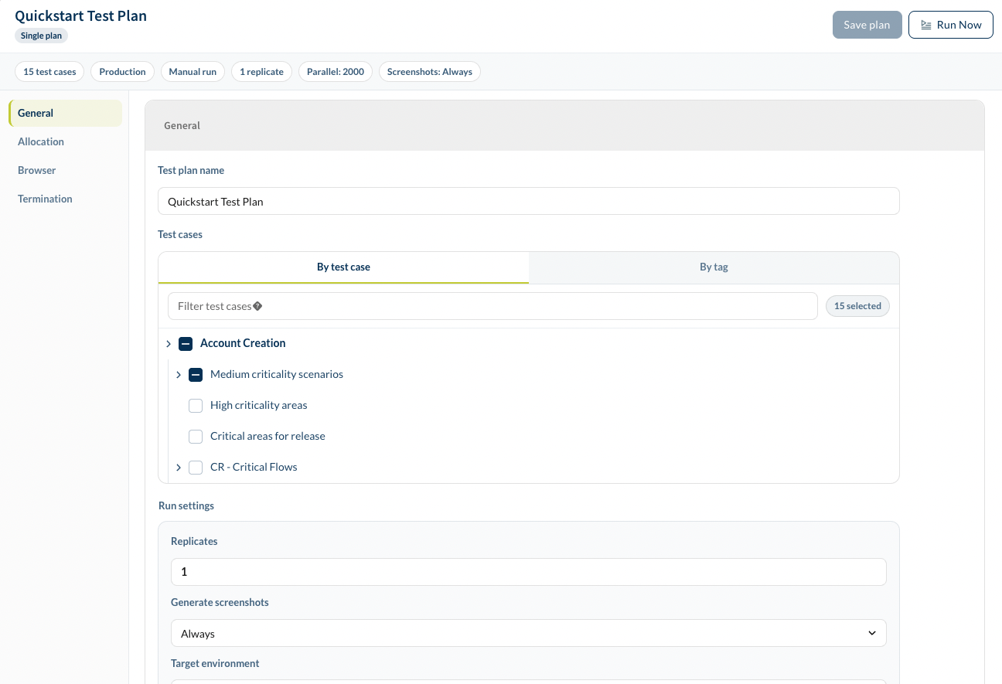Viewport: 1002px width, 684px height.
Task: Click the Test plan name input field
Action: coord(529,201)
